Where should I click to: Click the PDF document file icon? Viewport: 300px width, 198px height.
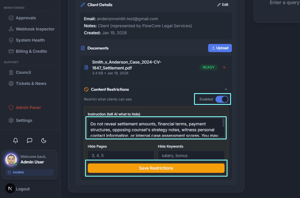tap(86, 67)
